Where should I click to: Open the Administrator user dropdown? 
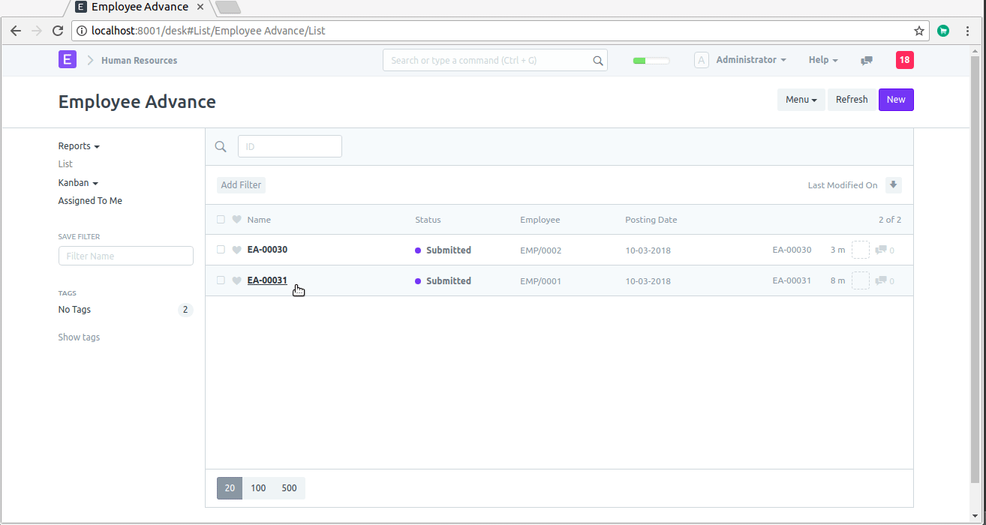click(751, 60)
